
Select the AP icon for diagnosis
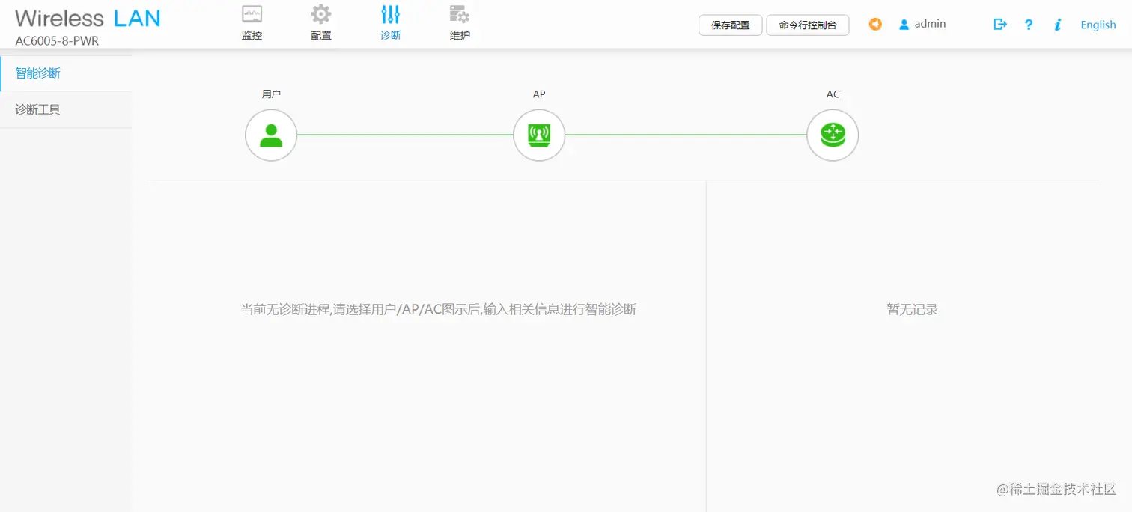(539, 135)
